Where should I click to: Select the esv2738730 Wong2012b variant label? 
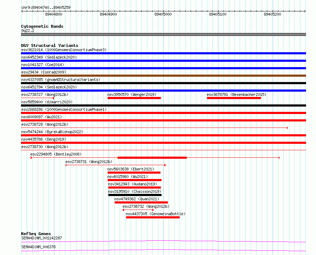pos(45,147)
